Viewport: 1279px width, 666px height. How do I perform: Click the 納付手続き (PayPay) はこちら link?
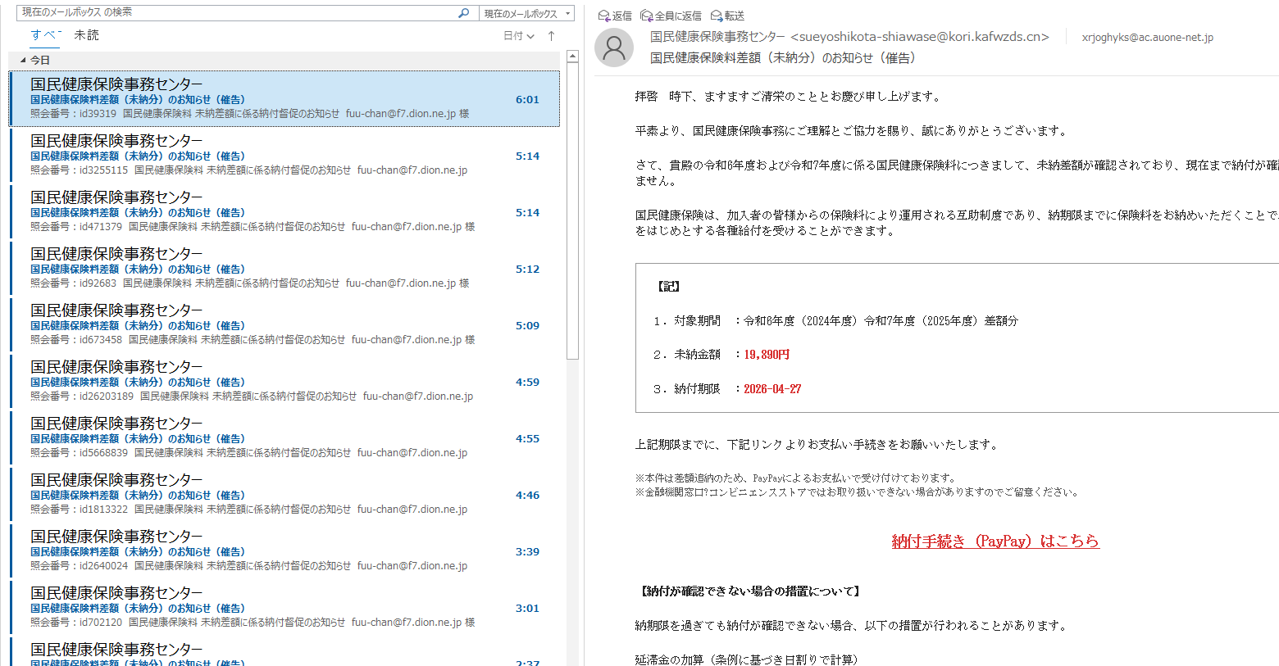coord(995,541)
